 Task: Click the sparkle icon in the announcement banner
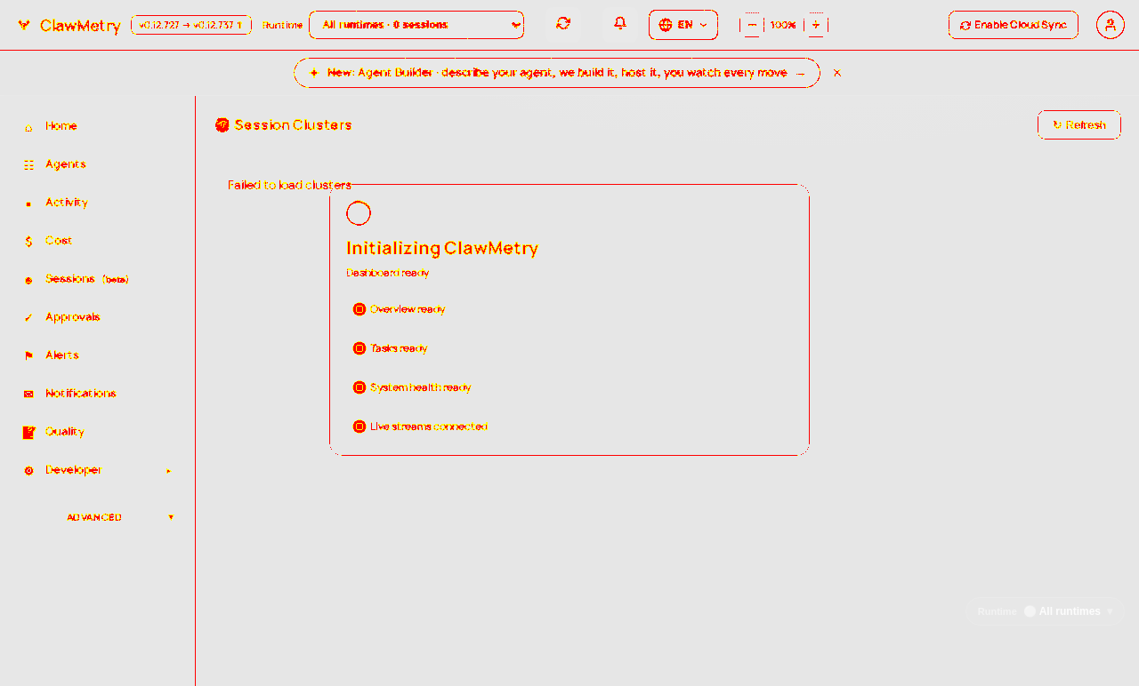[314, 73]
